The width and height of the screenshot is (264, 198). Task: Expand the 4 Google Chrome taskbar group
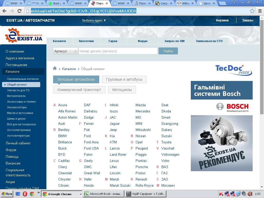click(x=81, y=194)
